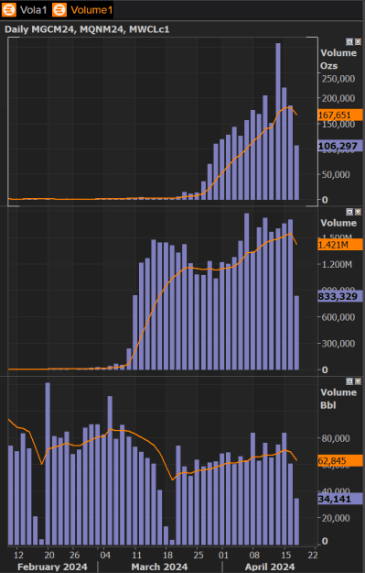Select the purple 34,141 volume value label
The image size is (365, 573).
click(340, 499)
